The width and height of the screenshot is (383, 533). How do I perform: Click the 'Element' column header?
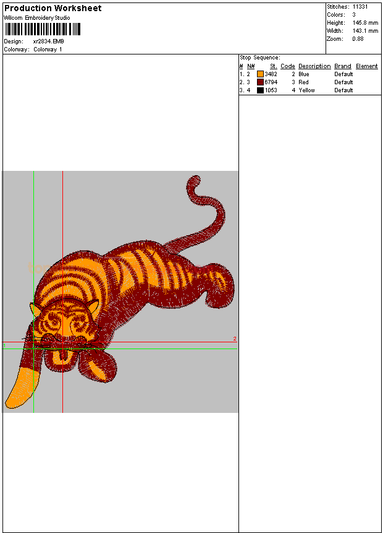[x=367, y=66]
